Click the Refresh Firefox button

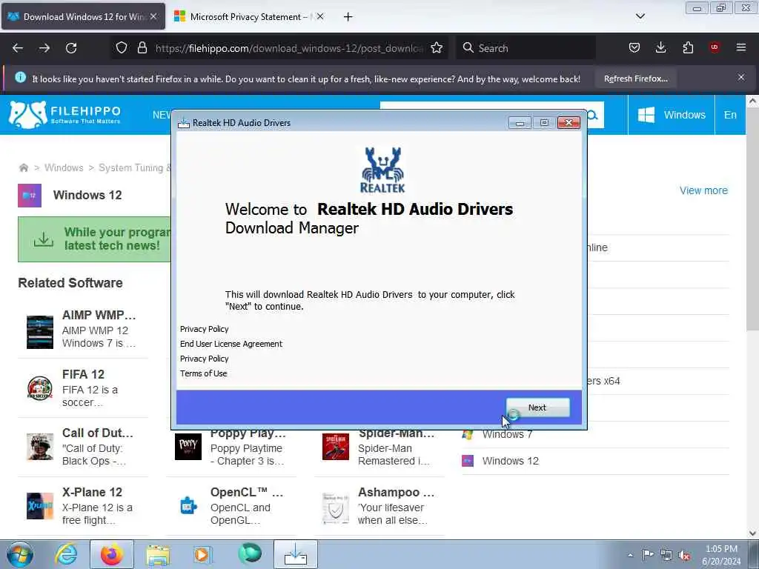coord(635,79)
